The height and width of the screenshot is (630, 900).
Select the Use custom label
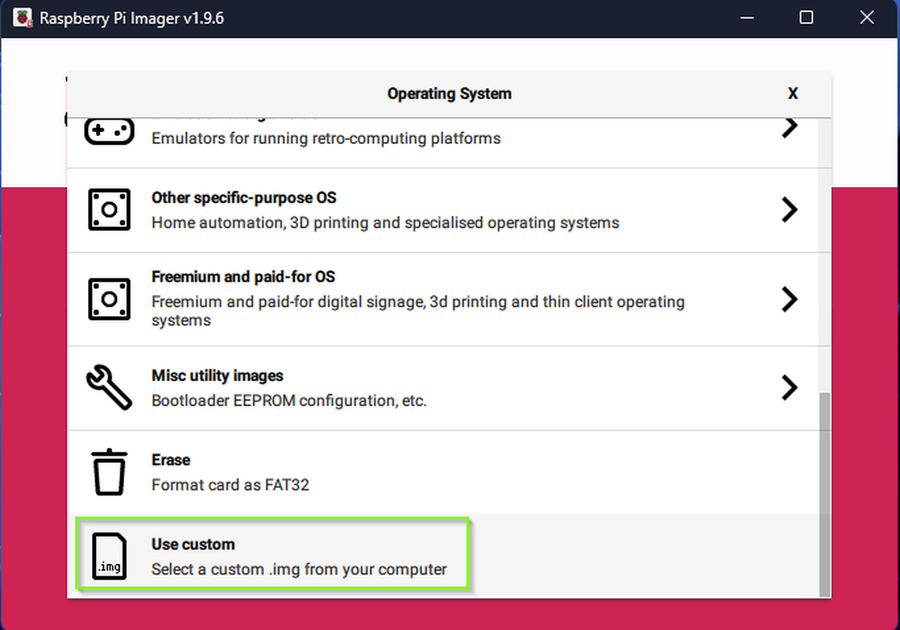pyautogui.click(x=193, y=544)
